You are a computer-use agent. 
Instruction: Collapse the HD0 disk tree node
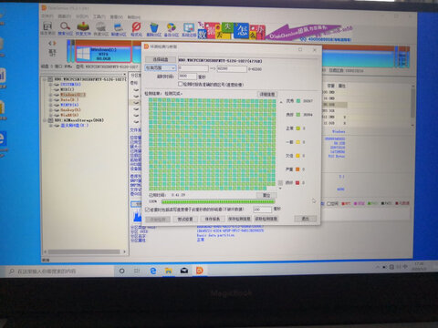[45, 79]
